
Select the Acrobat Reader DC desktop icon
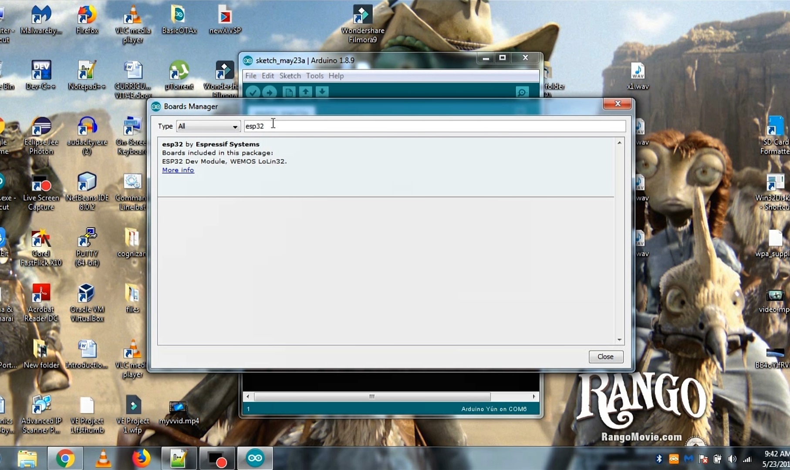pyautogui.click(x=41, y=303)
